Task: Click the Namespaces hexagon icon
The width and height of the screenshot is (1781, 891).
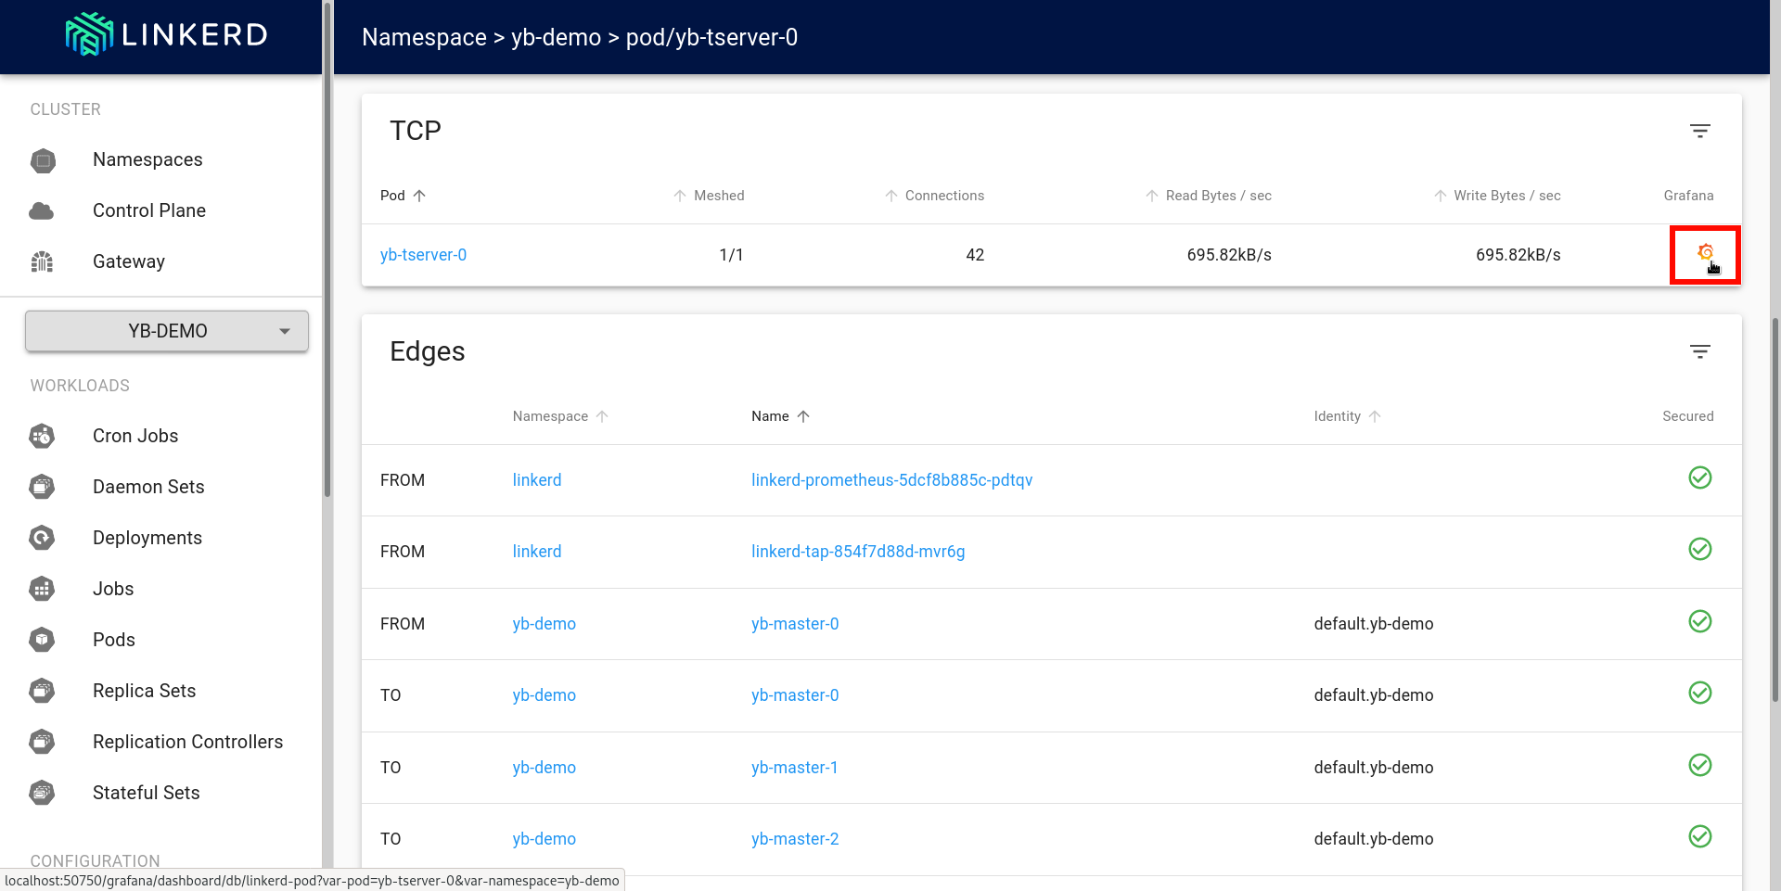Action: click(x=43, y=160)
